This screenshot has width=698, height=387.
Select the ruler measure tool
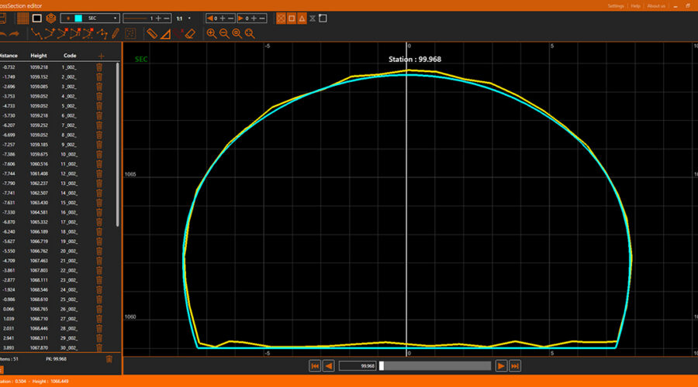pos(153,33)
